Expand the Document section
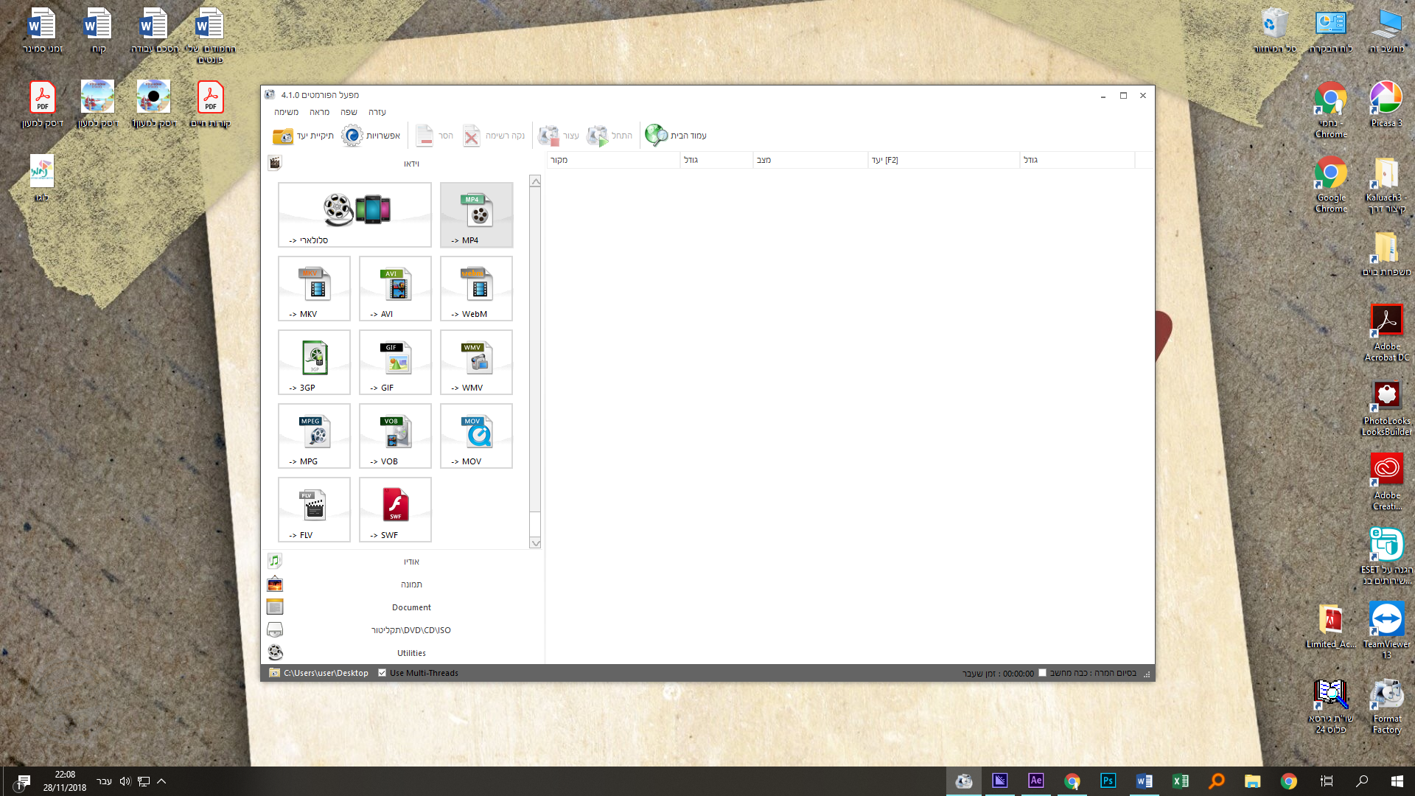This screenshot has height=796, width=1415. (410, 607)
